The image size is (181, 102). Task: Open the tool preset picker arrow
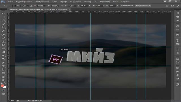tap(9, 6)
